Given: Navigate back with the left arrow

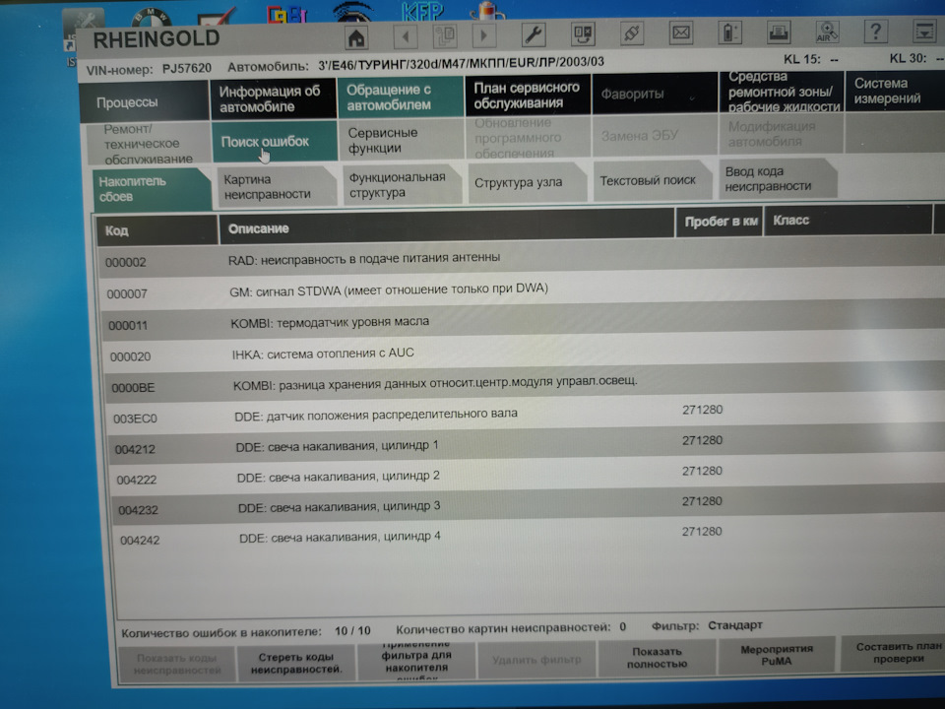Looking at the screenshot, I should 405,36.
